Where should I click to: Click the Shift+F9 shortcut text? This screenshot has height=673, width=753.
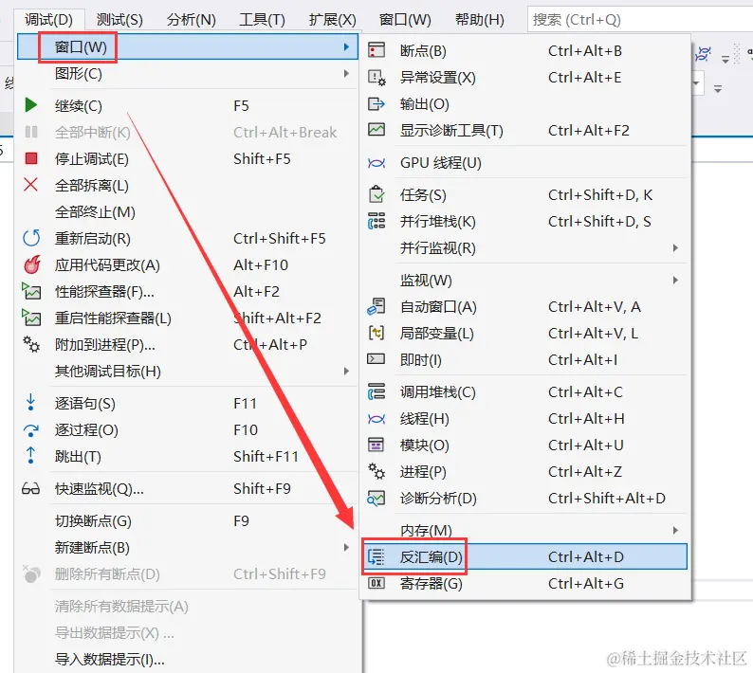262,489
